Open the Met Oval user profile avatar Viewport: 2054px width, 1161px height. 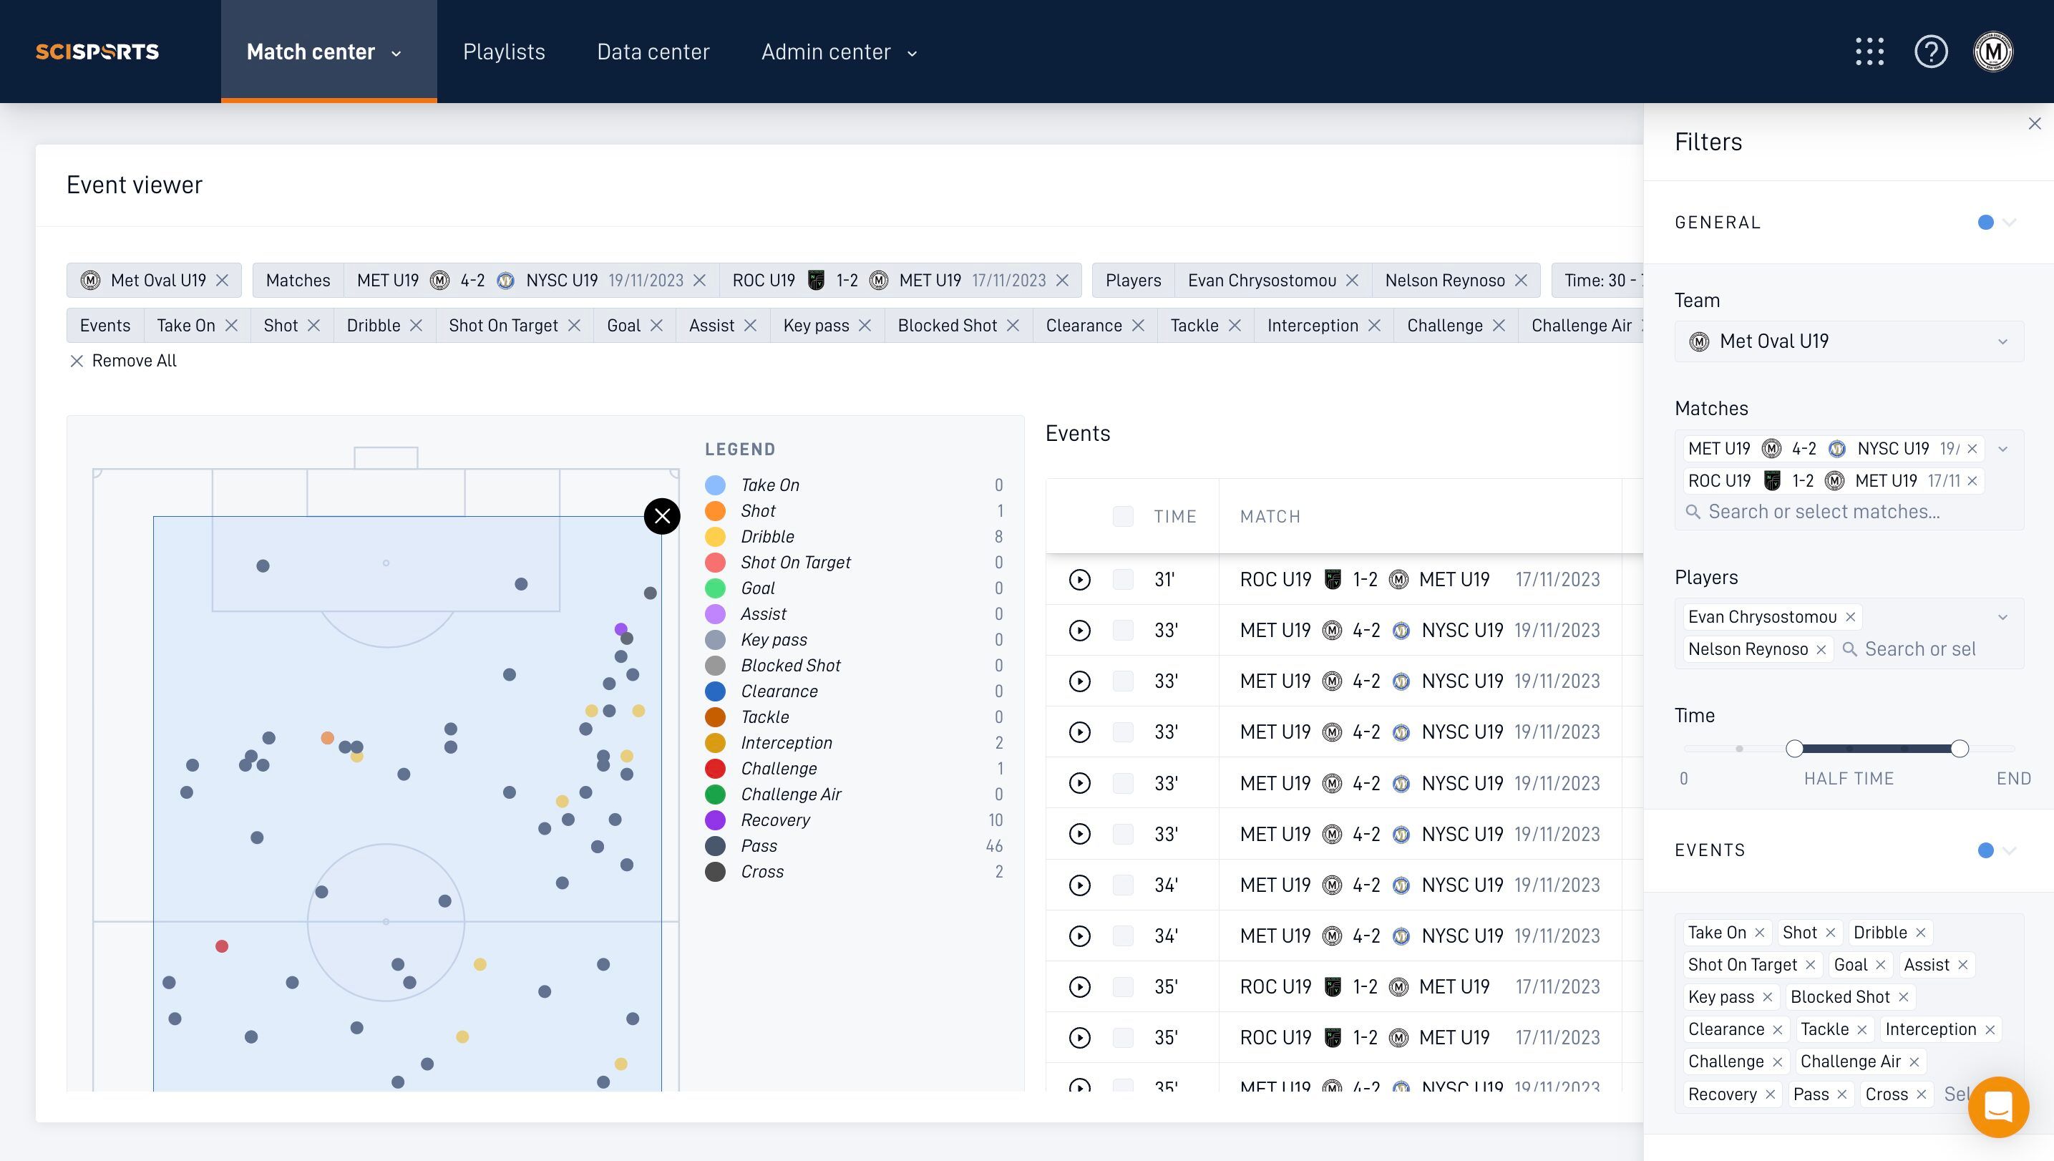coord(1992,52)
